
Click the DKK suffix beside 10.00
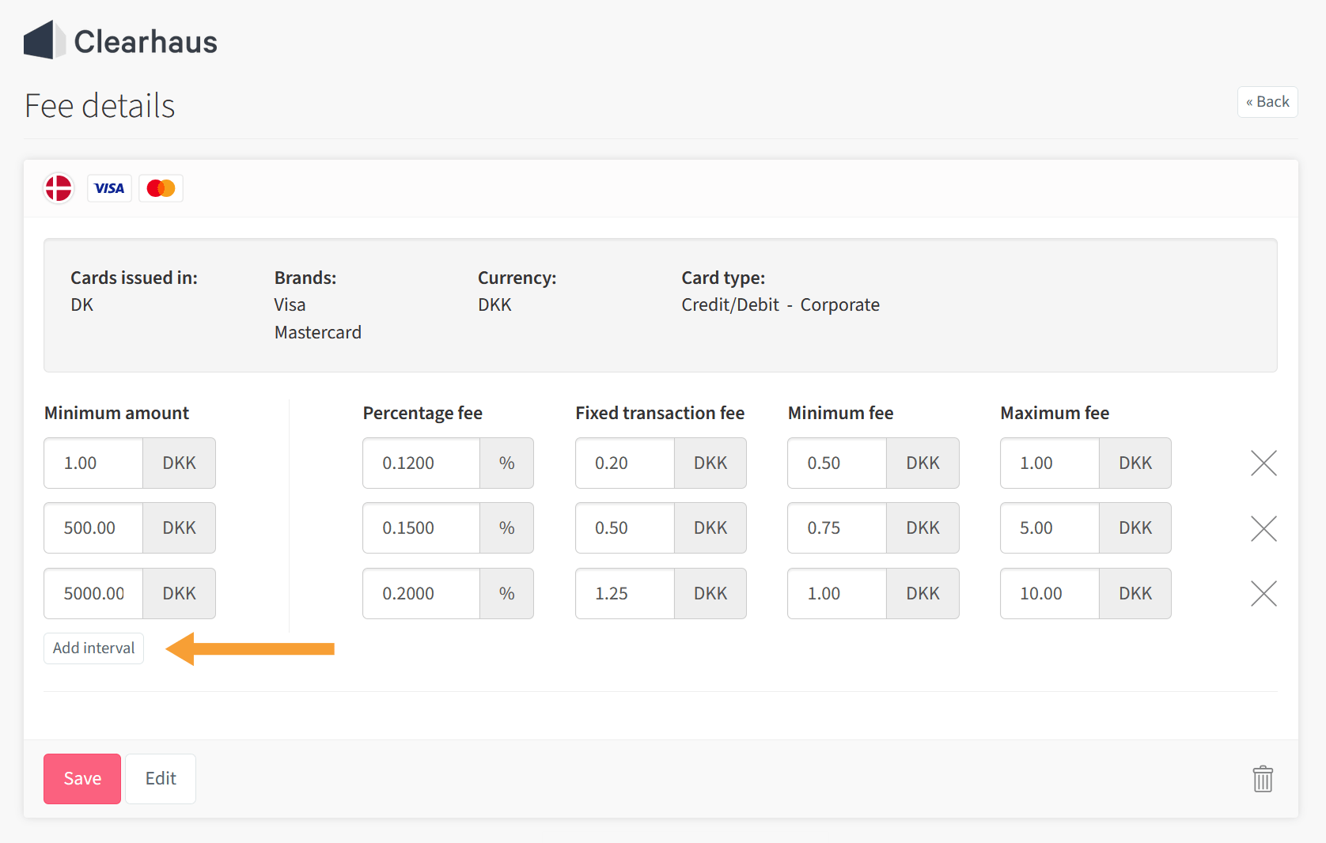(1135, 593)
